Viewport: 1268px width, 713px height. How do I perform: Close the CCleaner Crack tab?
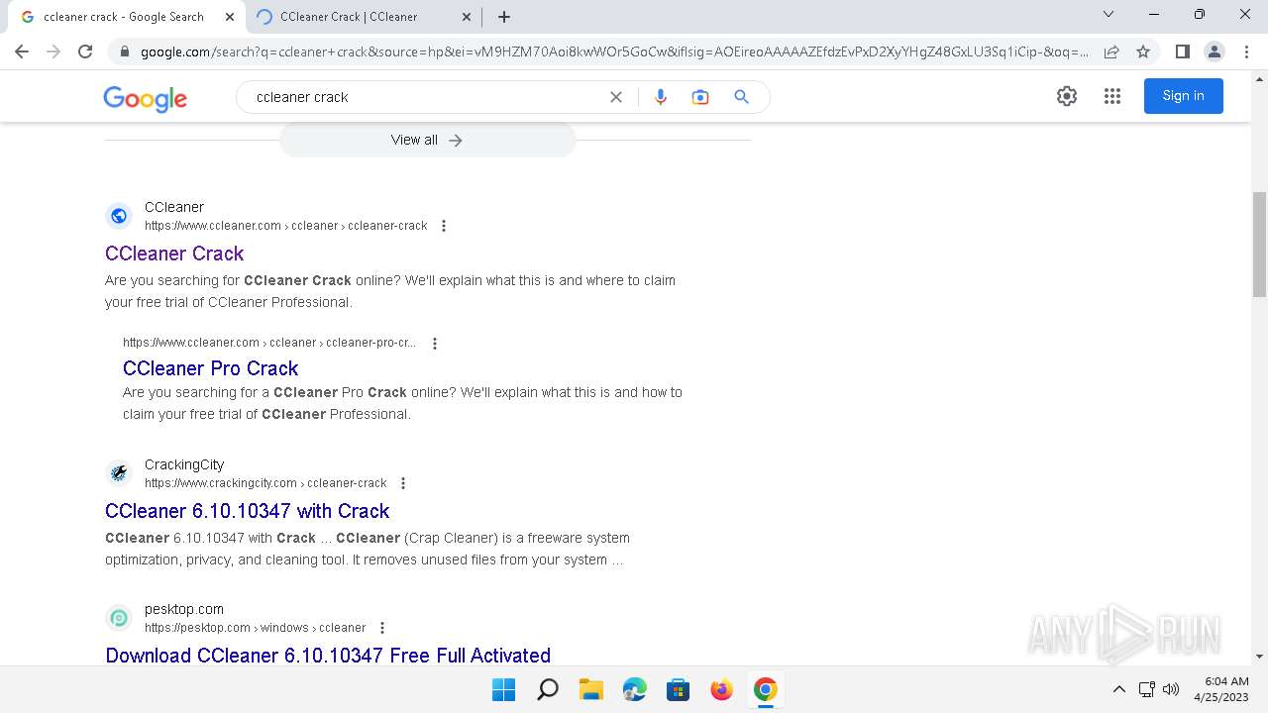(x=466, y=17)
